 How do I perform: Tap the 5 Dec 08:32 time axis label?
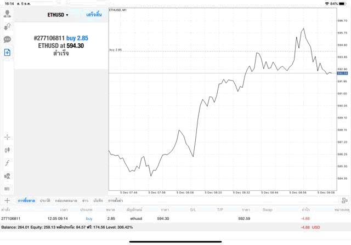coord(241,192)
